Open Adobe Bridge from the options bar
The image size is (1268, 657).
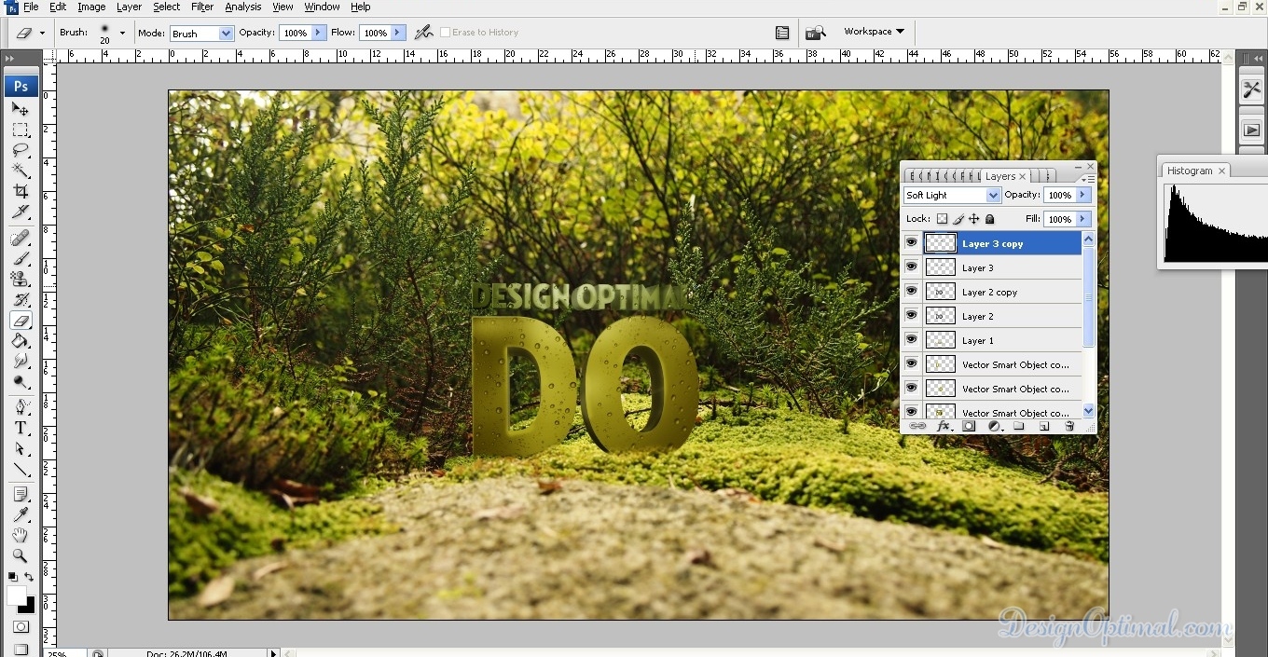[815, 33]
